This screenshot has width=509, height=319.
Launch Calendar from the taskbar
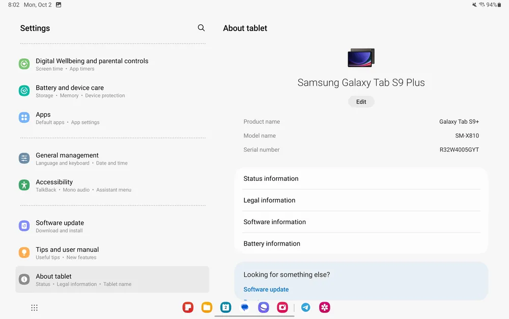[225, 307]
